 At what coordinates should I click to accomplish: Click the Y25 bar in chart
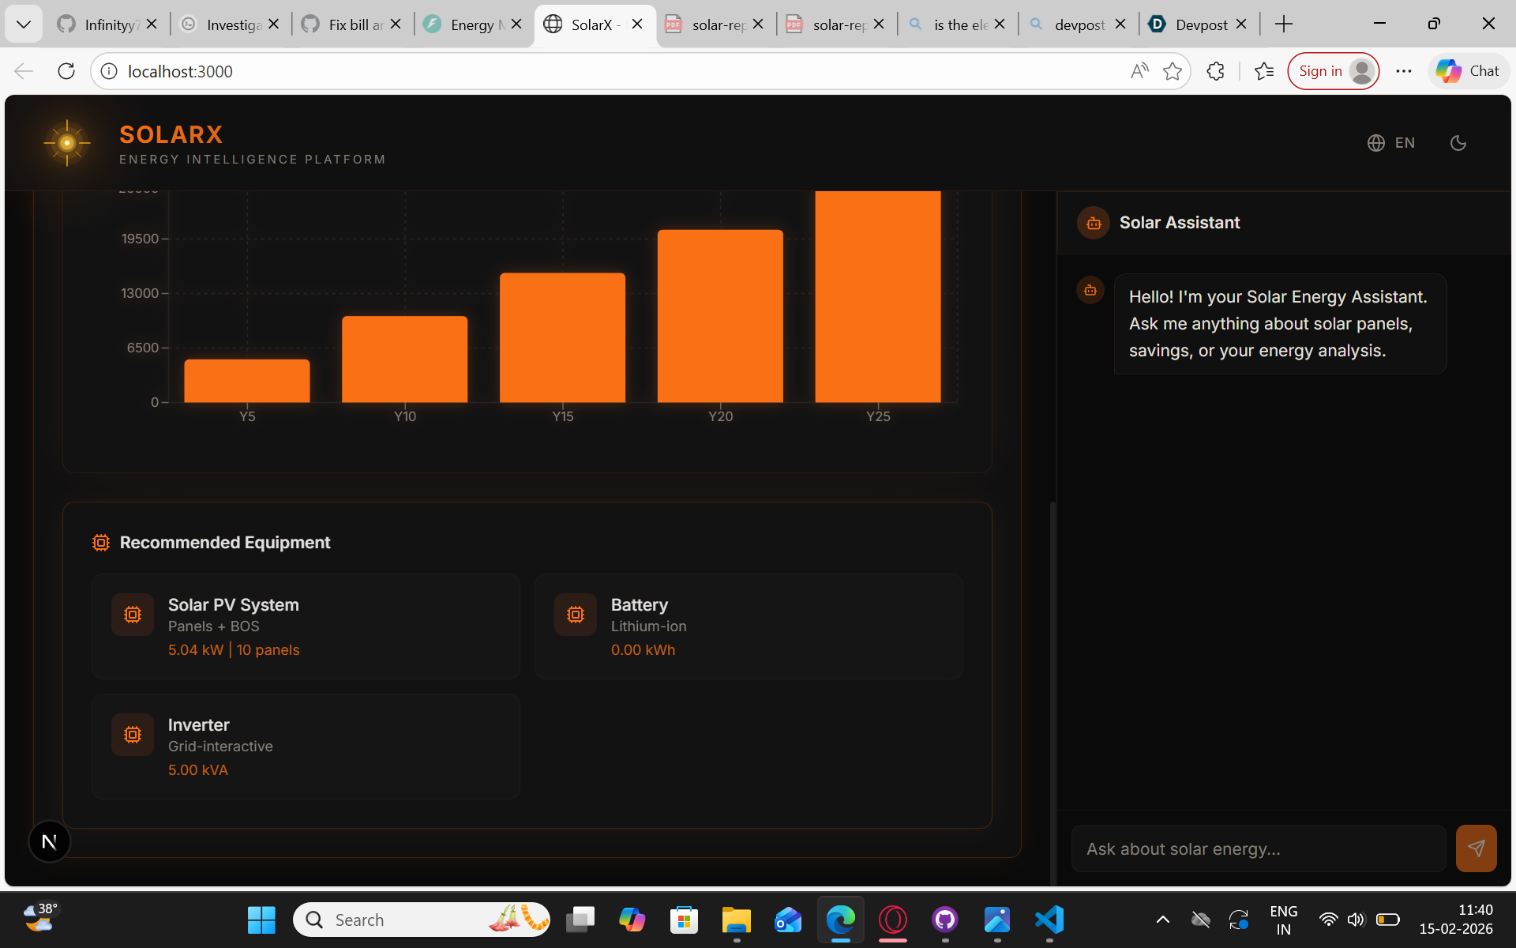[x=877, y=296]
